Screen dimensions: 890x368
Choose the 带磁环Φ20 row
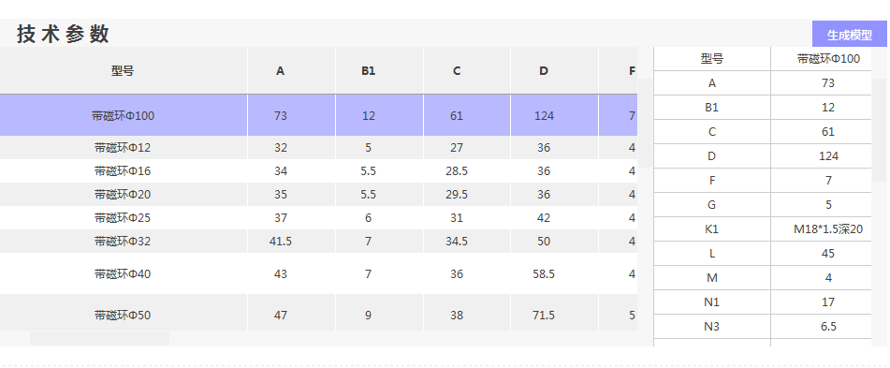pos(318,194)
